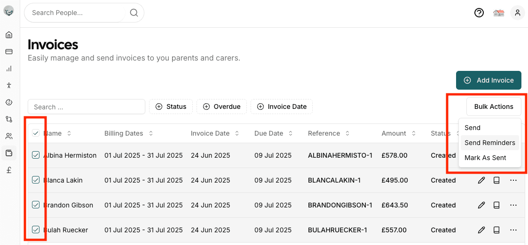
Task: Select Send Reminders from the menu
Action: point(489,143)
